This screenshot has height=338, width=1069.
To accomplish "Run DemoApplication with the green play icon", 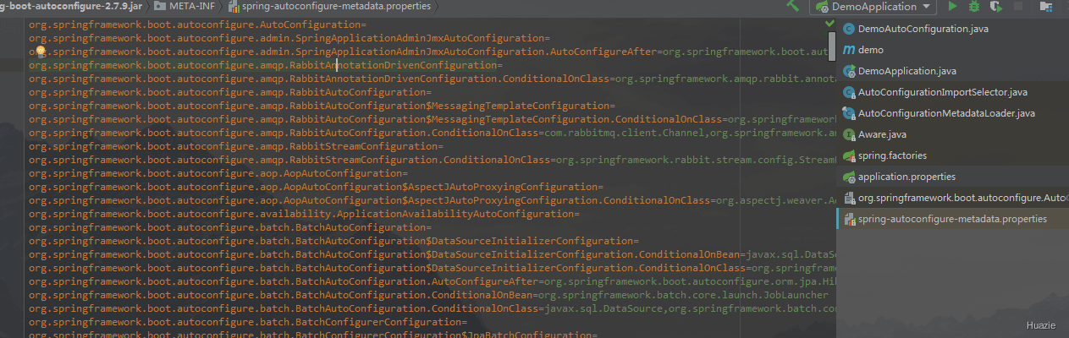I will [x=952, y=7].
